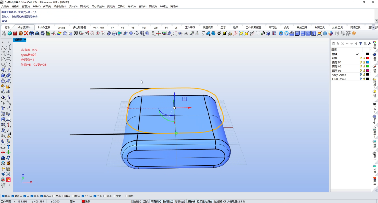Click the red color swatch of 线条 layer
Image resolution: width=378 pixels, height=203 pixels.
[367, 58]
